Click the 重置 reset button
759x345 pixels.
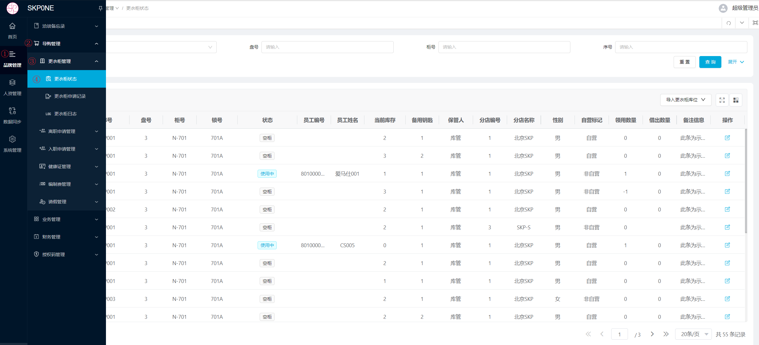684,62
